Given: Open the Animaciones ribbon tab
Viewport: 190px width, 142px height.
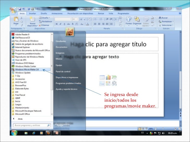Looking at the screenshot, I should click(x=57, y=14).
